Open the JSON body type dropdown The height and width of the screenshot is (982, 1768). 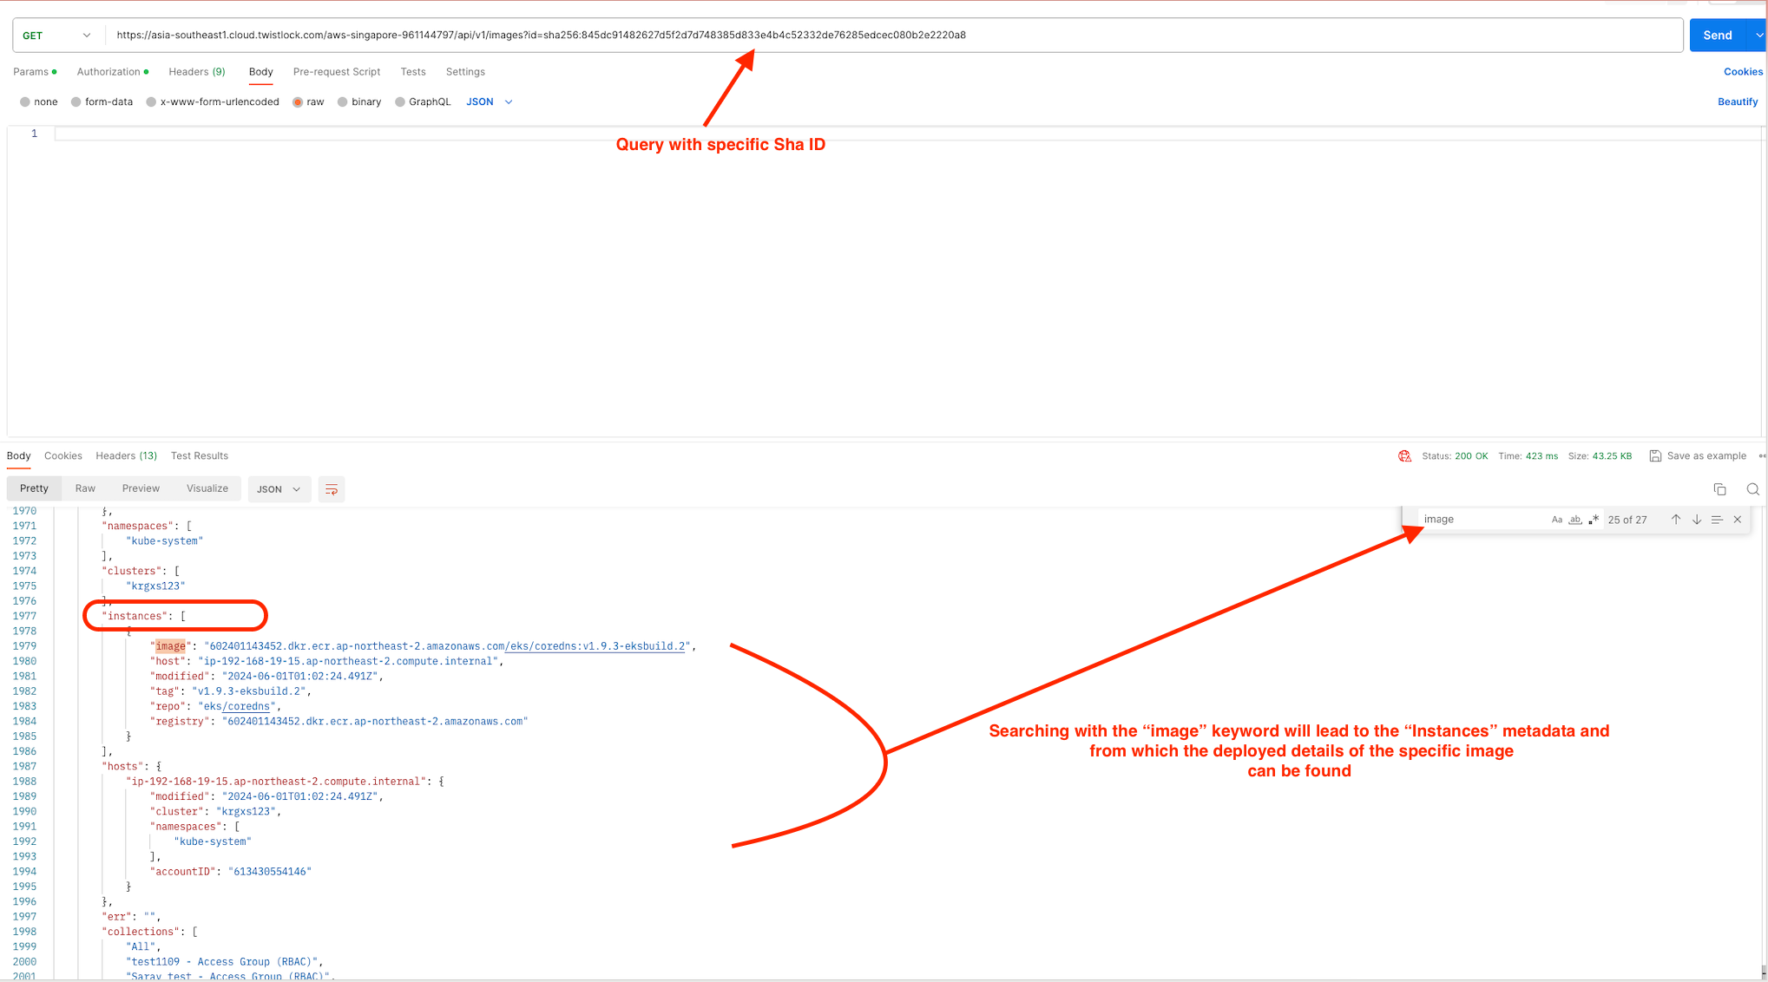click(490, 102)
